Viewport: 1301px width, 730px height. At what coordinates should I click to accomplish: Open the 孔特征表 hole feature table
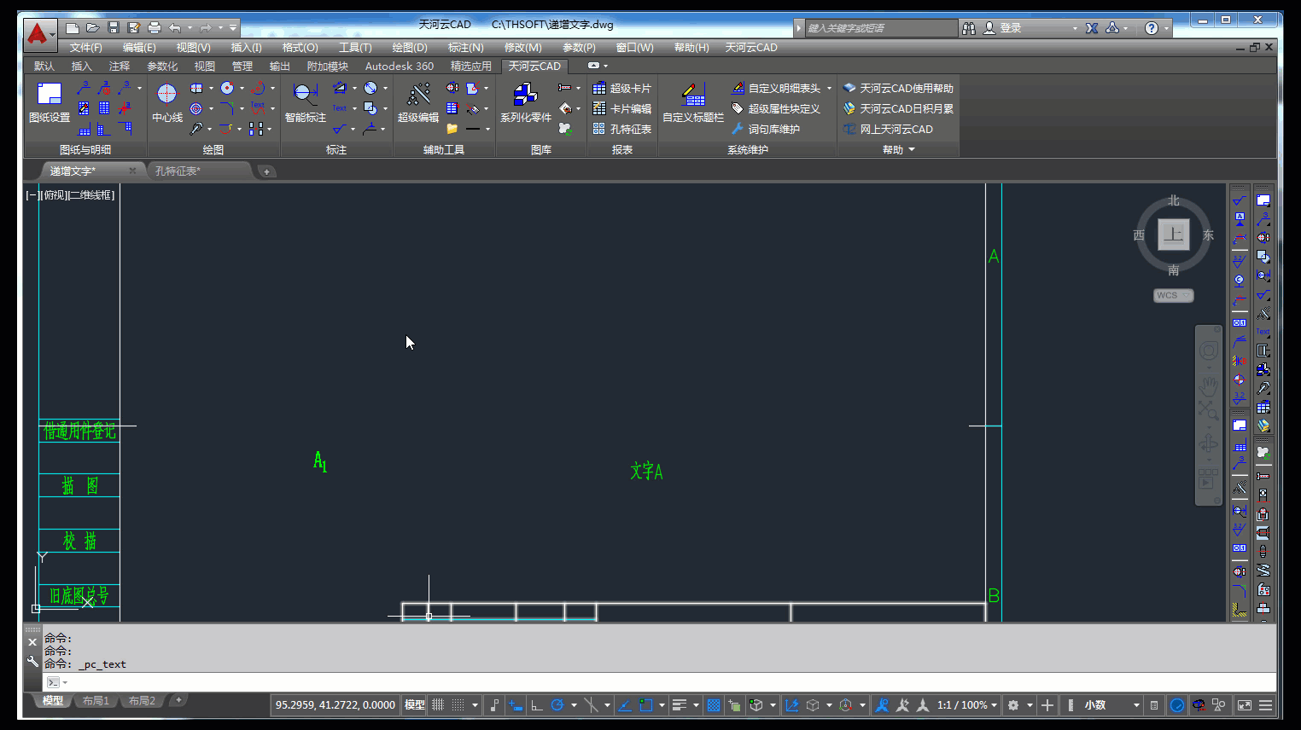coord(622,129)
